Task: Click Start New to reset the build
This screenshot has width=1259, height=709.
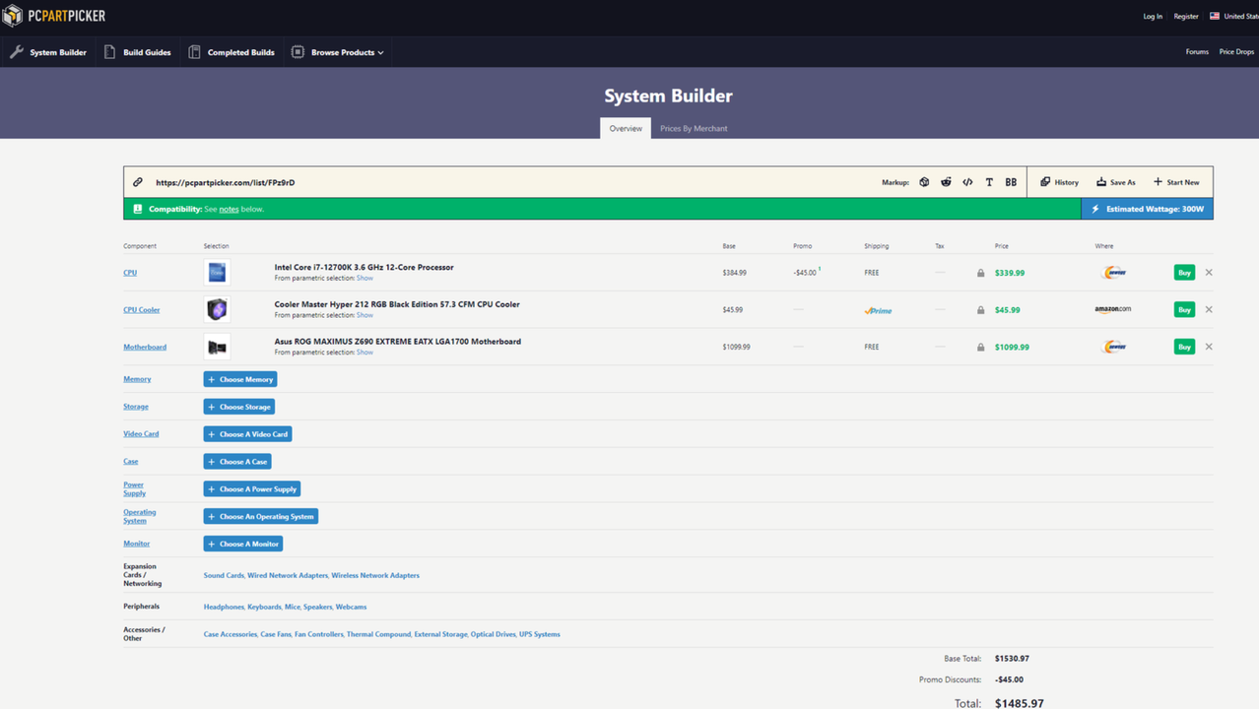Action: pyautogui.click(x=1176, y=182)
